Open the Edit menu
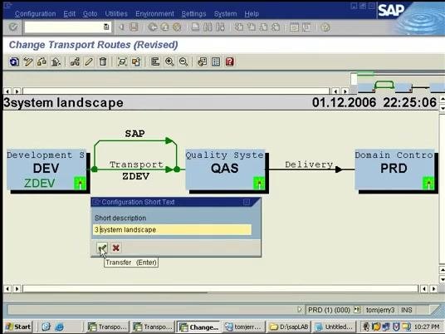 click(69, 13)
